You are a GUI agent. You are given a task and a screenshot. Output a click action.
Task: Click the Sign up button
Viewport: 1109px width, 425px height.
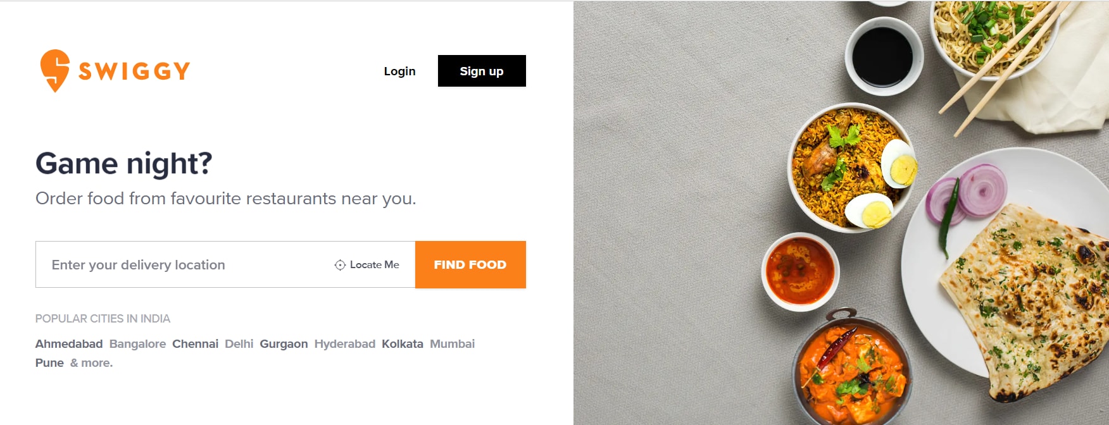(x=481, y=71)
